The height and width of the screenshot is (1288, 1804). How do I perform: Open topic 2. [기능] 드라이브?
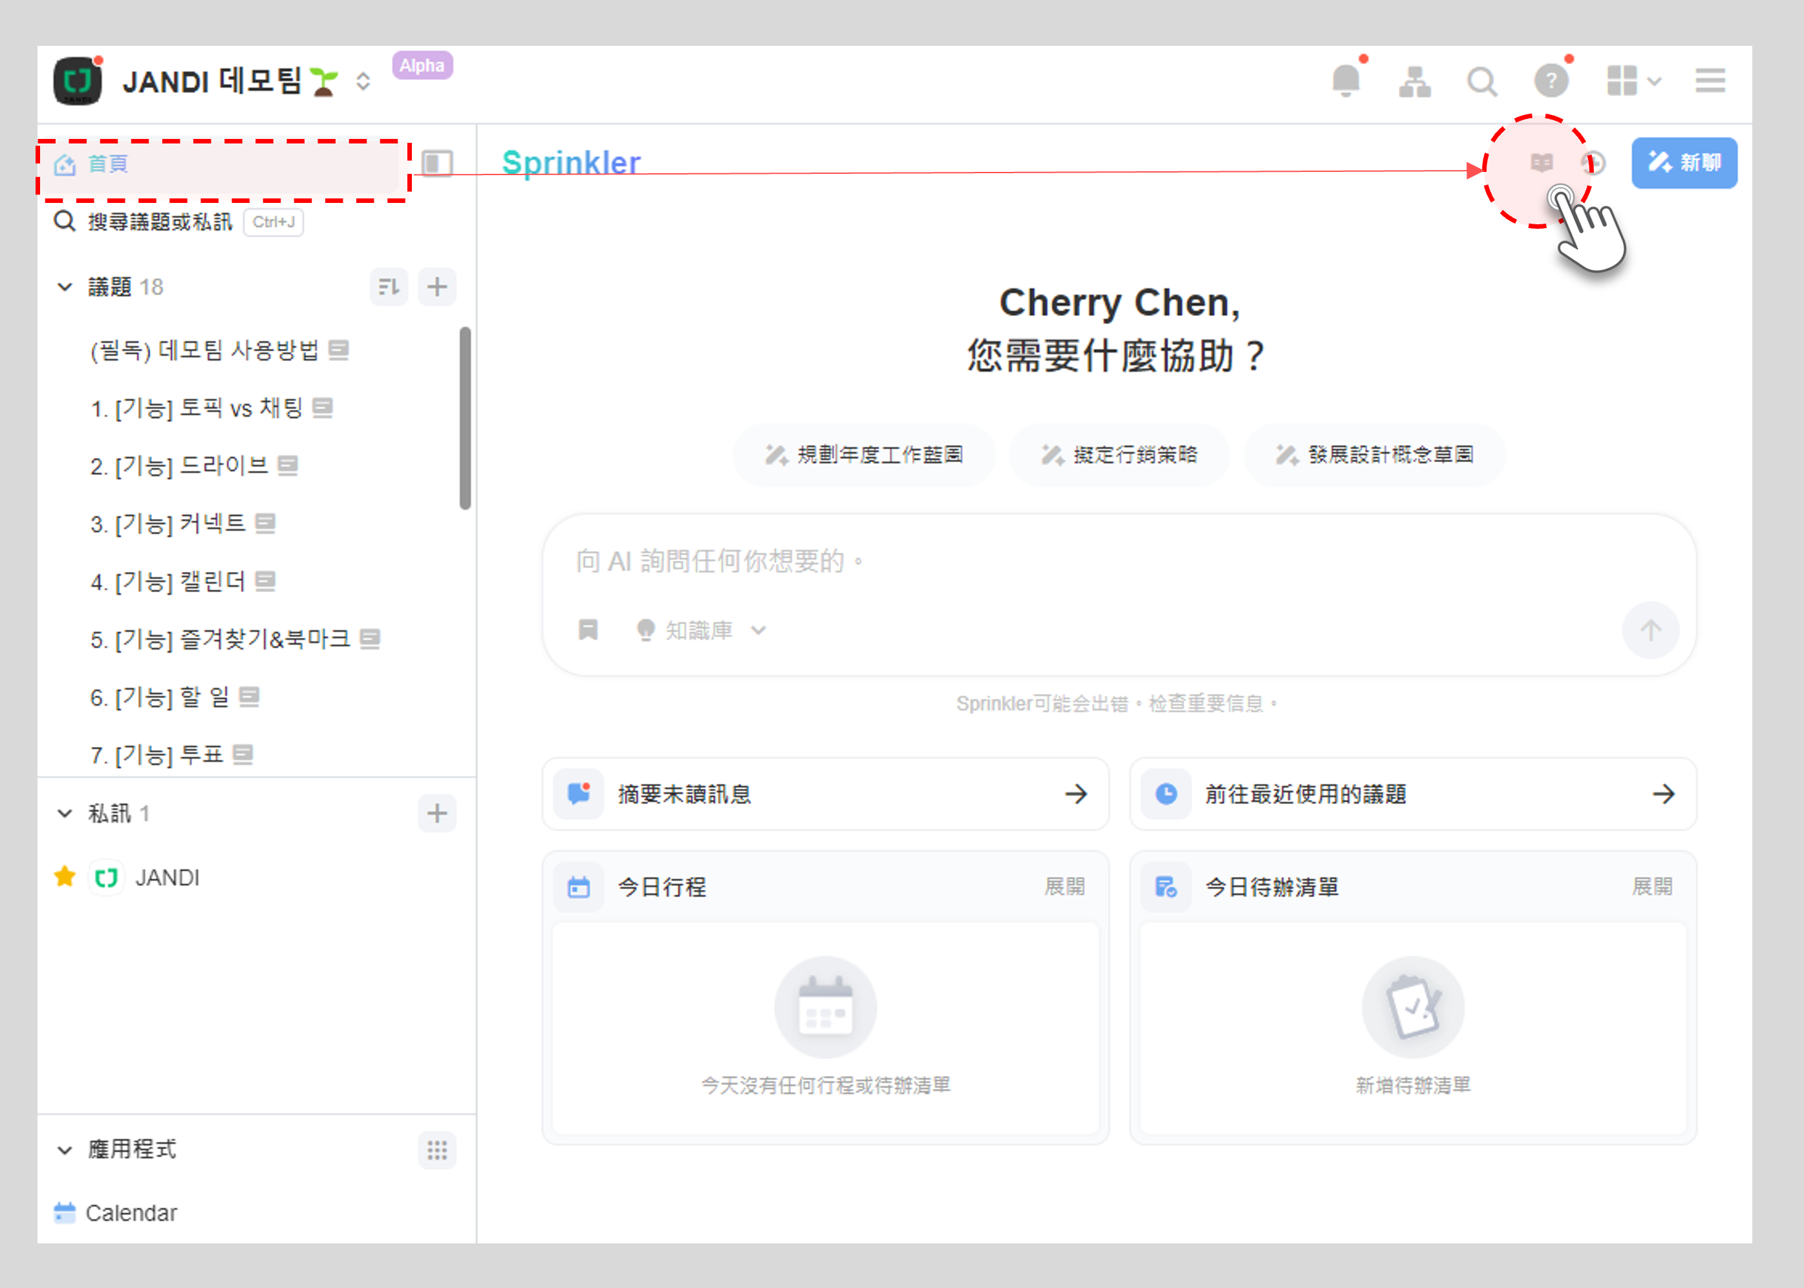coord(179,465)
